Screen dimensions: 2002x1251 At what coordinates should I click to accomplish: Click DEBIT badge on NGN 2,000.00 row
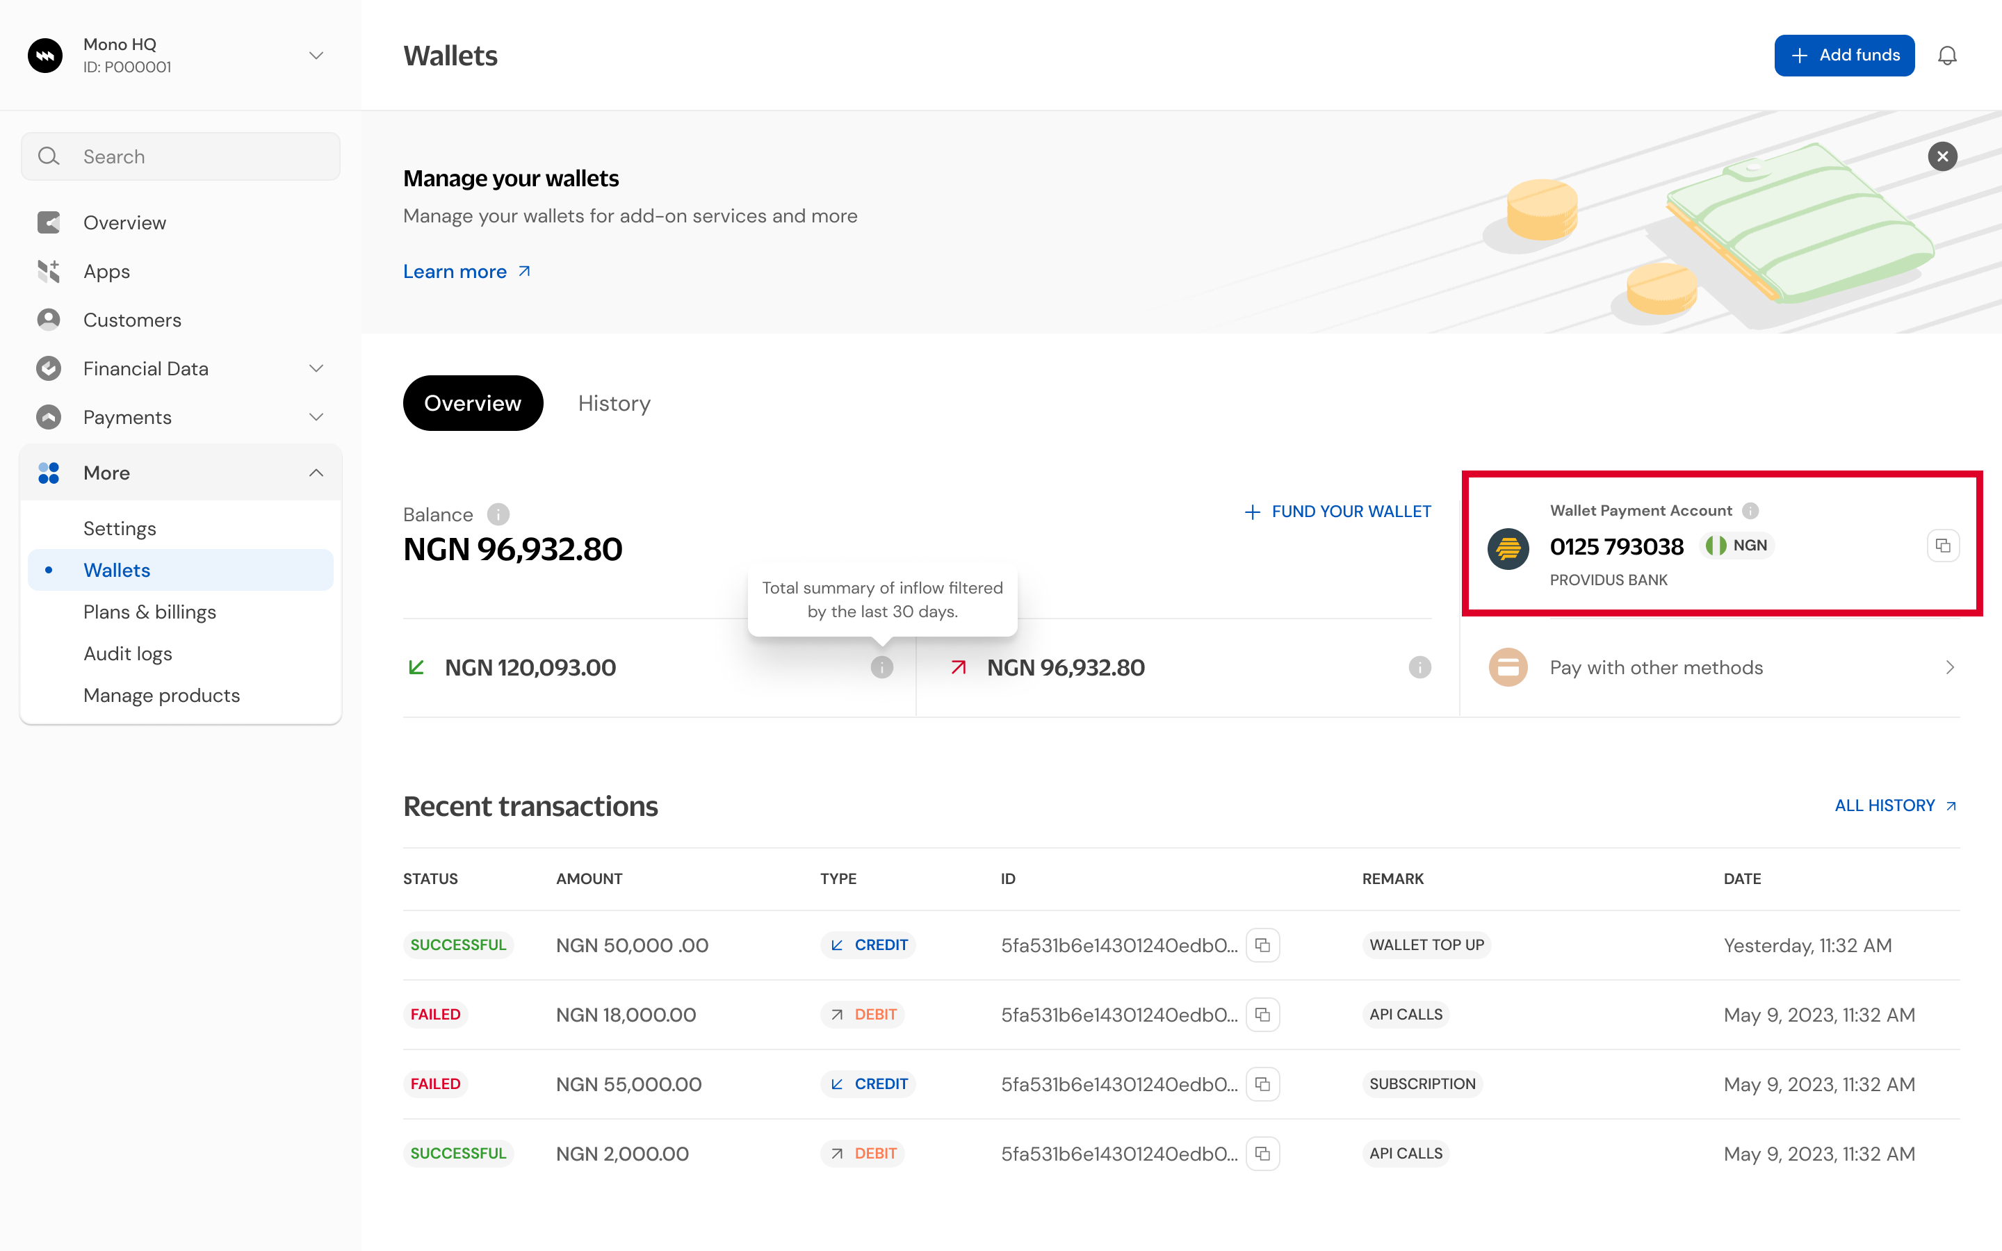tap(862, 1154)
